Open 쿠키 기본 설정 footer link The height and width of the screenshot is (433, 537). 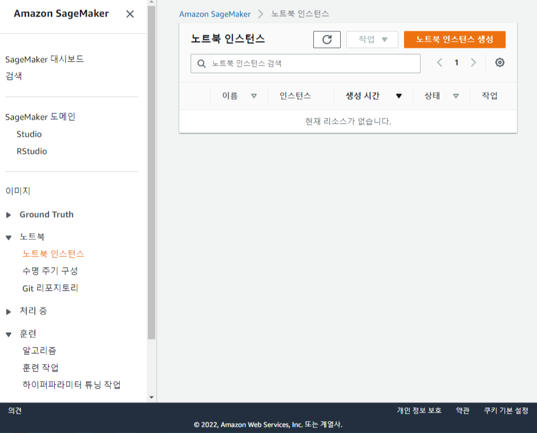coord(506,410)
